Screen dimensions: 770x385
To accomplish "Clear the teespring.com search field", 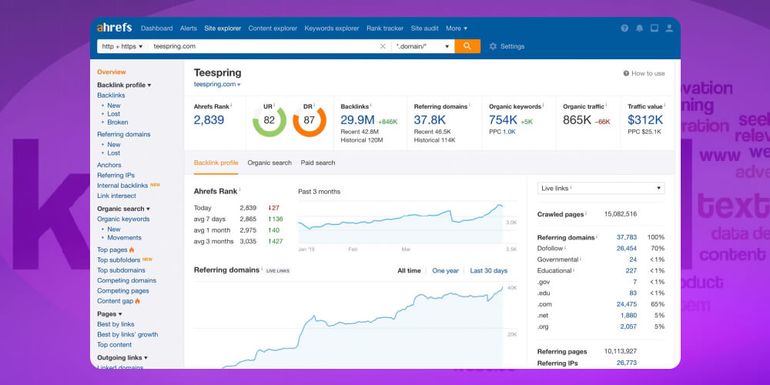I will (383, 46).
